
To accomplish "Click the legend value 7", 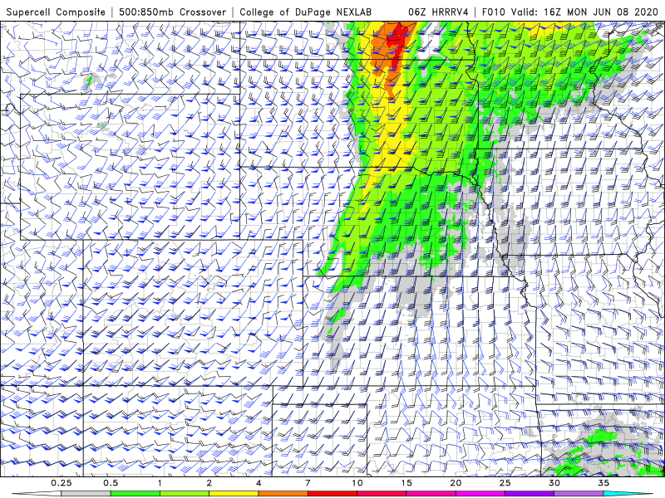I will pyautogui.click(x=308, y=483).
